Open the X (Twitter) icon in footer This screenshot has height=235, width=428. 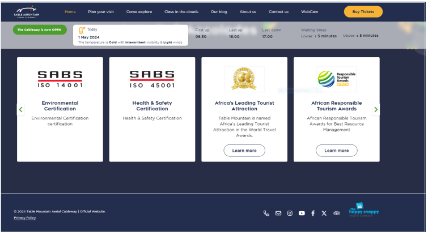(x=324, y=213)
